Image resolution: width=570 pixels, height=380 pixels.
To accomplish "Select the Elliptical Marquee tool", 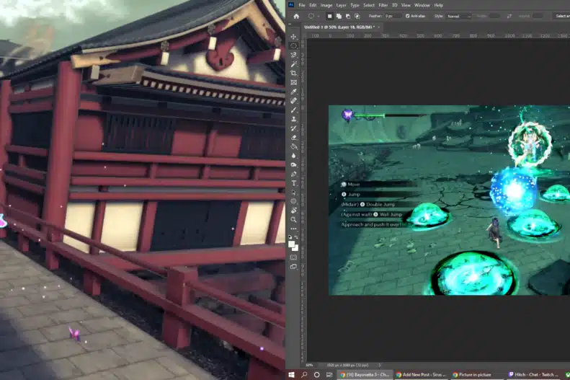I will click(293, 45).
